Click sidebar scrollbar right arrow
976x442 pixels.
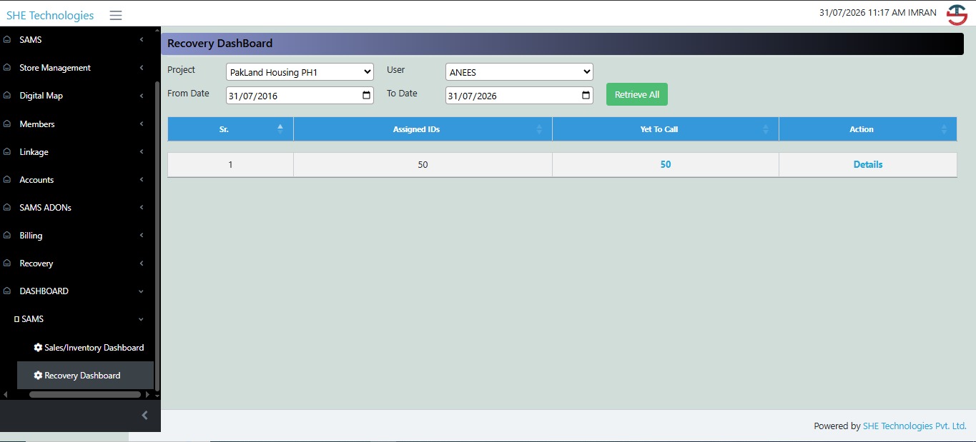tap(148, 394)
